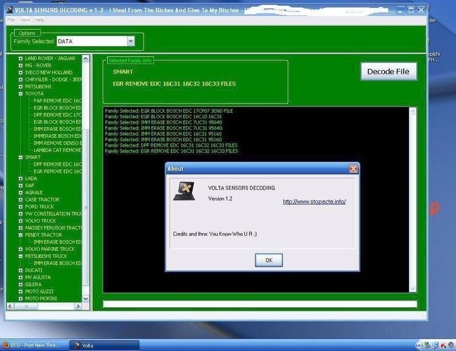Close the About dialog with X

coord(353,168)
